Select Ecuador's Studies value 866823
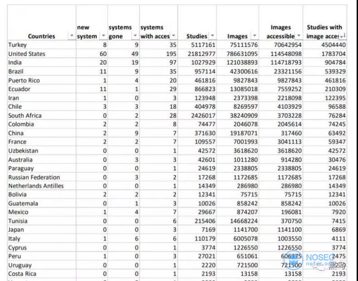This screenshot has height=281, width=358. (x=197, y=89)
